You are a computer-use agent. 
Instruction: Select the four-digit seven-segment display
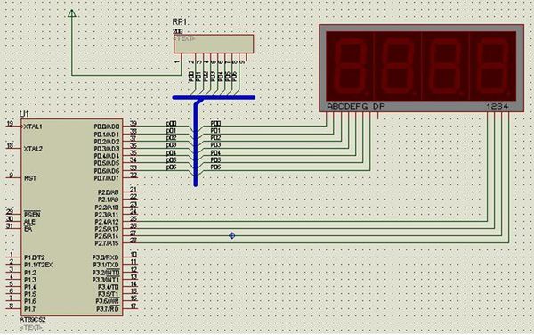(421, 68)
